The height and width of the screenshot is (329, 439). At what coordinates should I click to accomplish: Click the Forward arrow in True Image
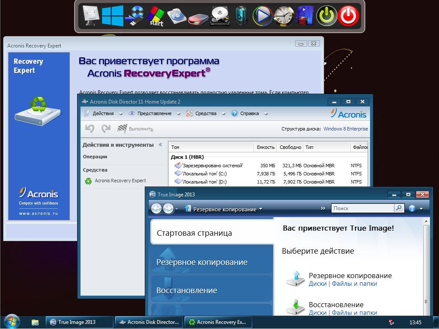pos(168,208)
